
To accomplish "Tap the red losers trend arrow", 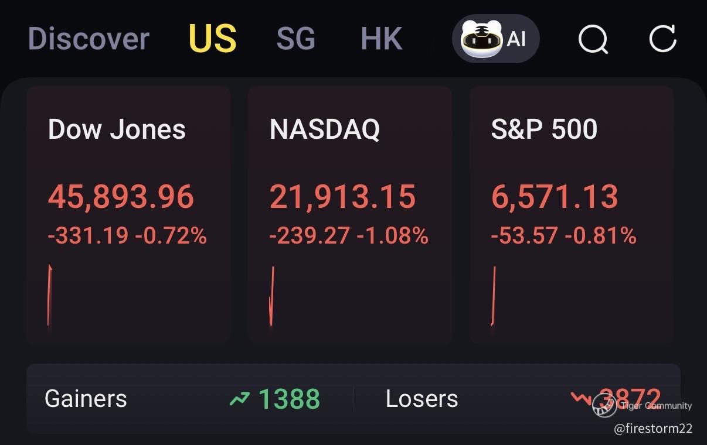I will [x=582, y=399].
